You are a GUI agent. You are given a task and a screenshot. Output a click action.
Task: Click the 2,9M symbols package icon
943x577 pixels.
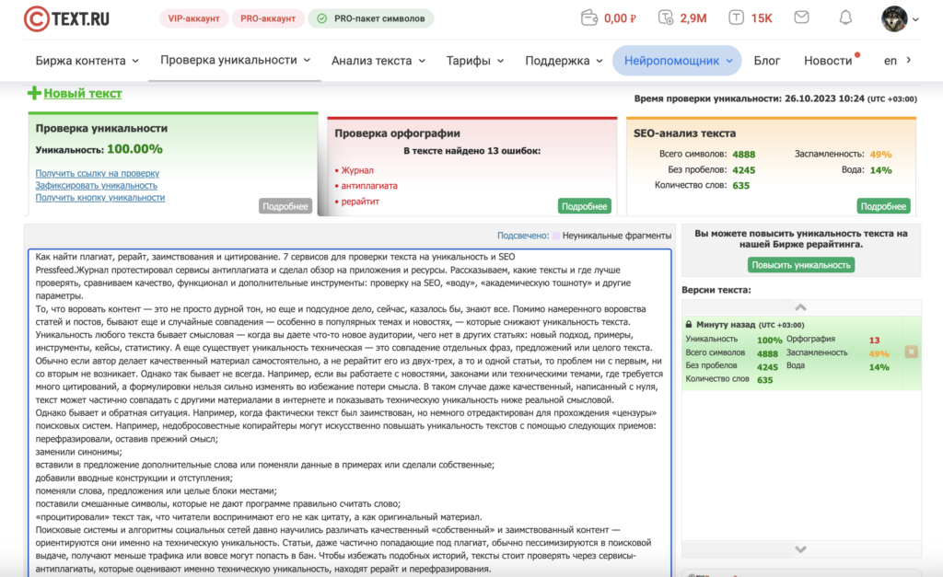[667, 17]
